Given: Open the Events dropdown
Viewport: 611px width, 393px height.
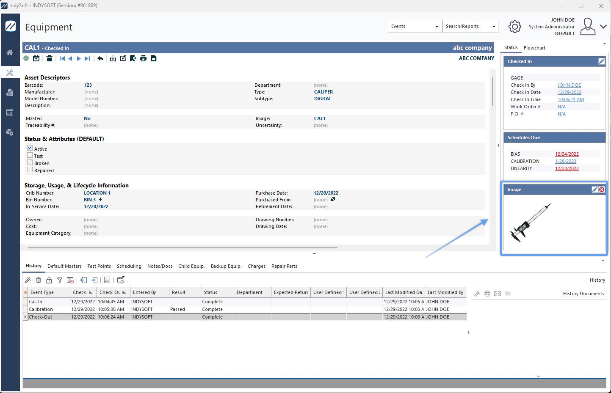Looking at the screenshot, I should tap(415, 26).
